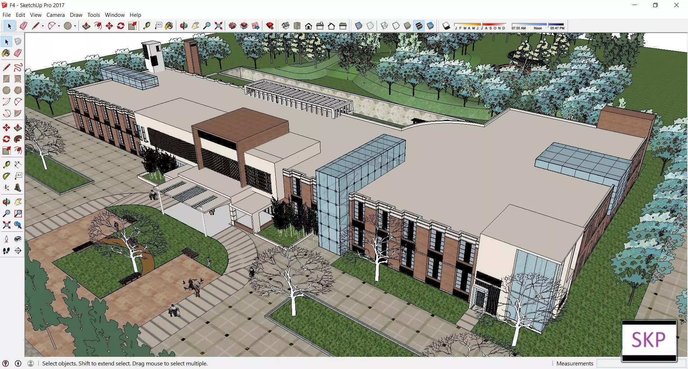Go to Previous camera view

point(18,225)
